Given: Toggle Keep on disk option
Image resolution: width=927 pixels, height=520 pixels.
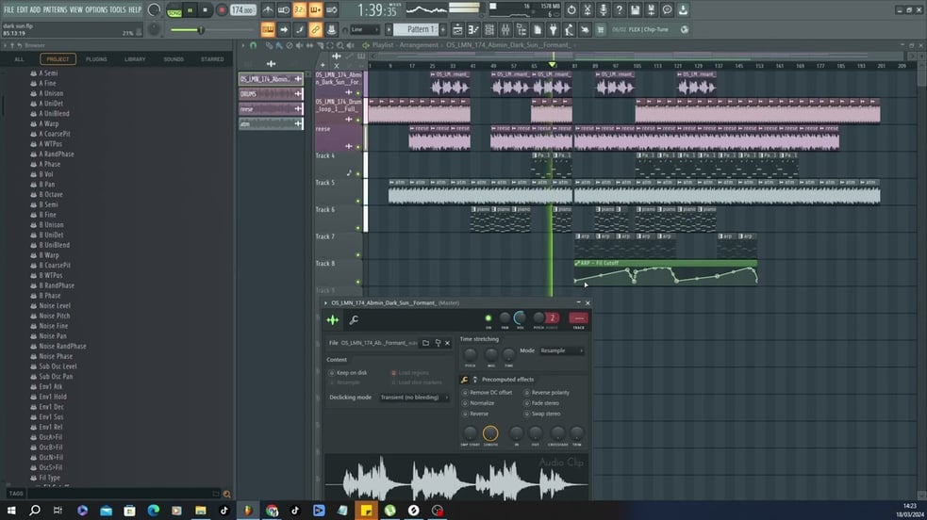Looking at the screenshot, I should 332,372.
